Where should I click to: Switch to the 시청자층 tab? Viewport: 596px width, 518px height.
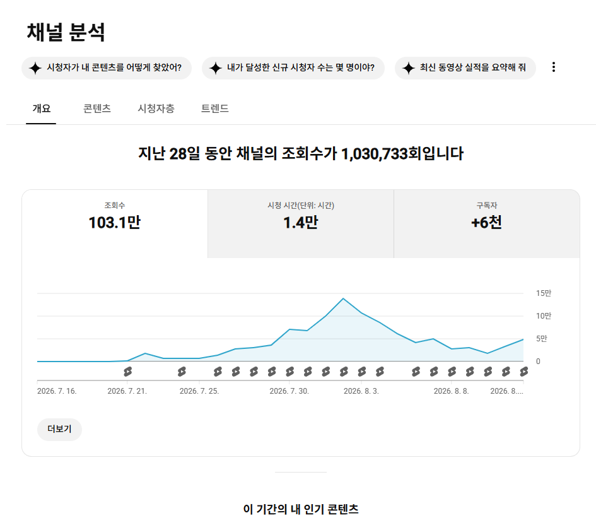(x=156, y=109)
